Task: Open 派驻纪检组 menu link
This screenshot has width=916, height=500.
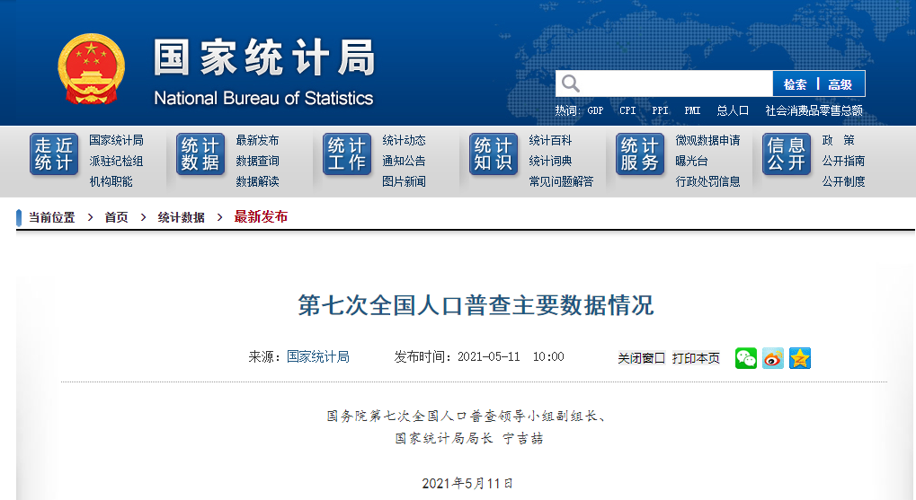Action: click(x=116, y=161)
